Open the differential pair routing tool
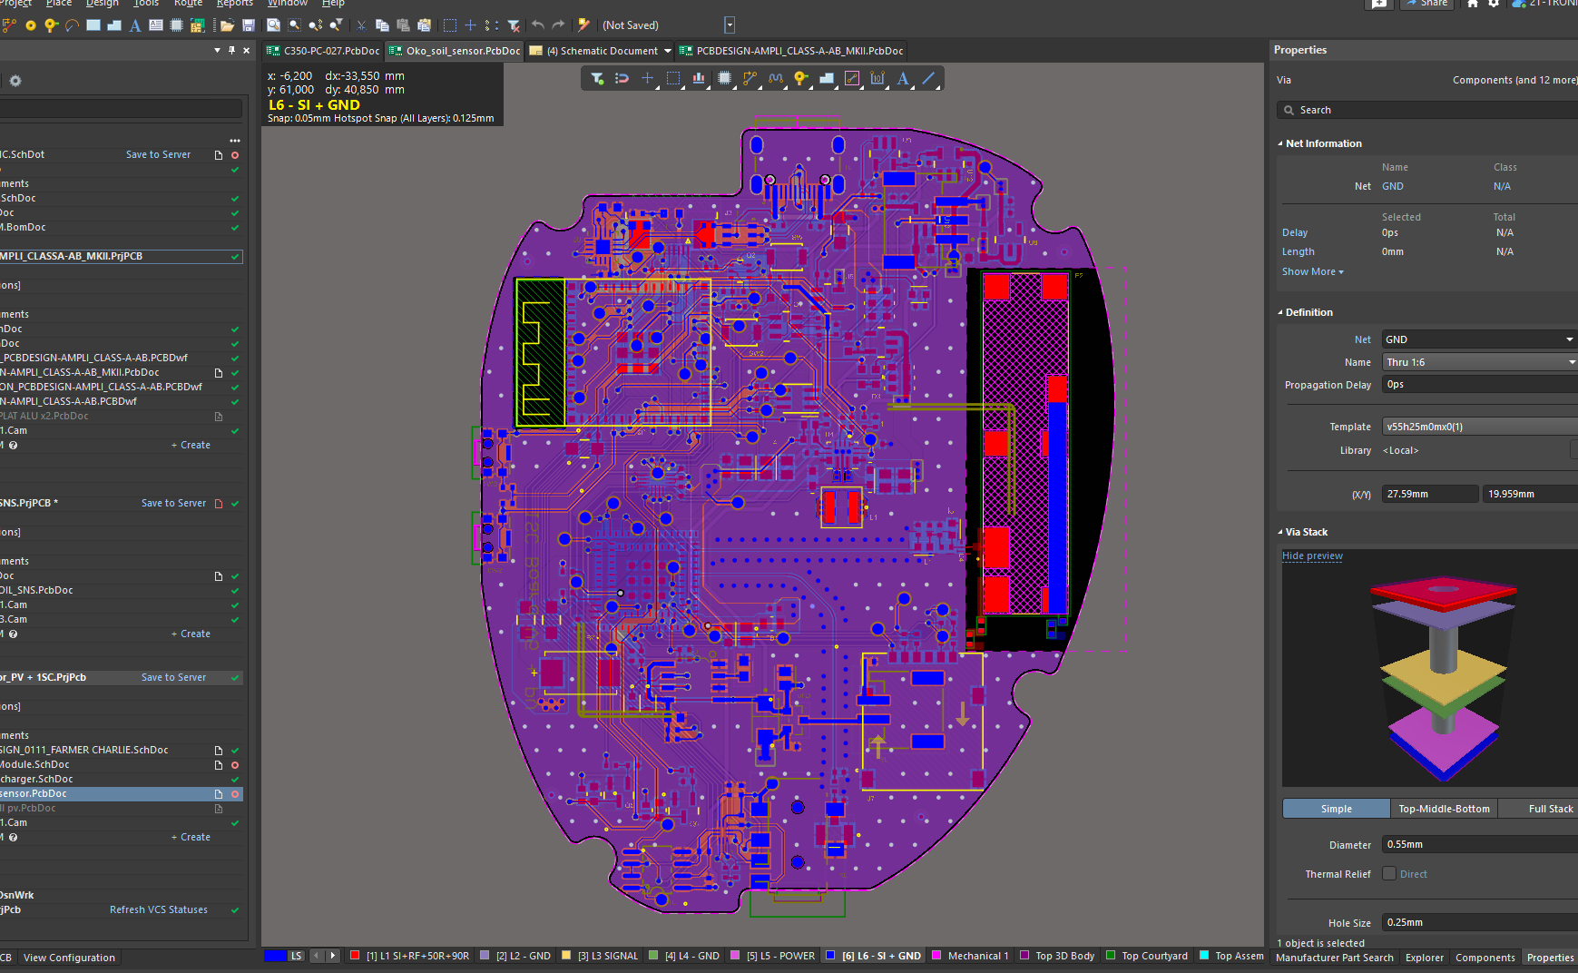The height and width of the screenshot is (973, 1578). 775,79
